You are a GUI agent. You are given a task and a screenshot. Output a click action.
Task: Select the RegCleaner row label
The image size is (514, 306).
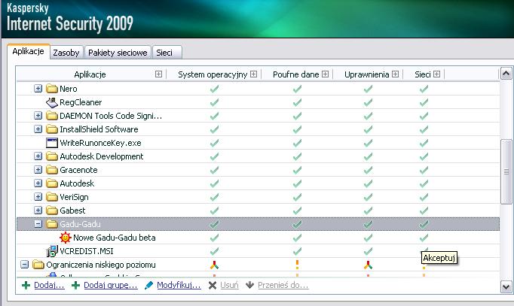[81, 102]
